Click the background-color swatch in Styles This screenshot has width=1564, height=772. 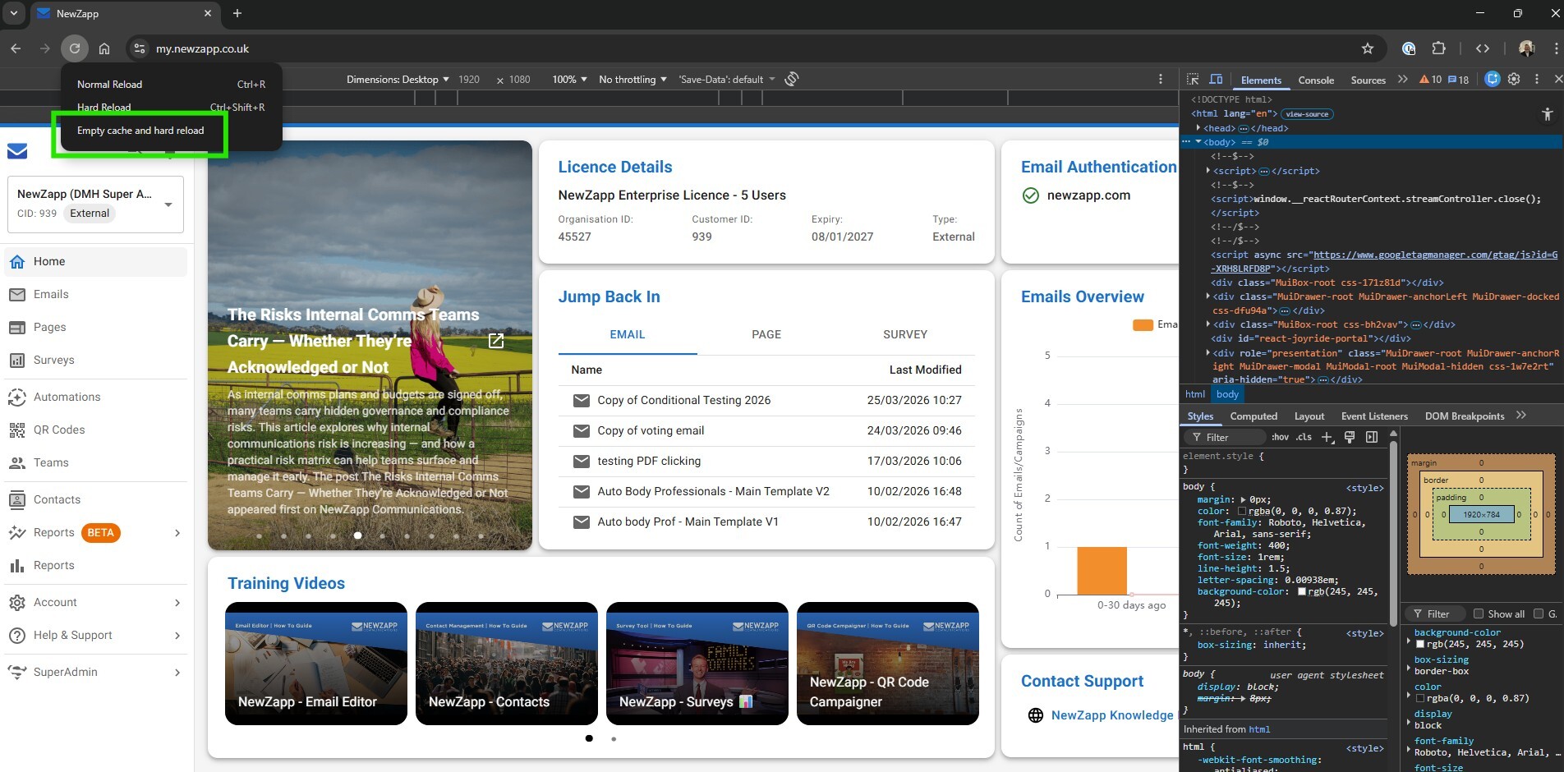point(1302,592)
